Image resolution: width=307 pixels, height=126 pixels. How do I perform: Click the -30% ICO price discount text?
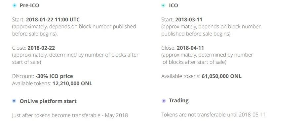(54, 76)
